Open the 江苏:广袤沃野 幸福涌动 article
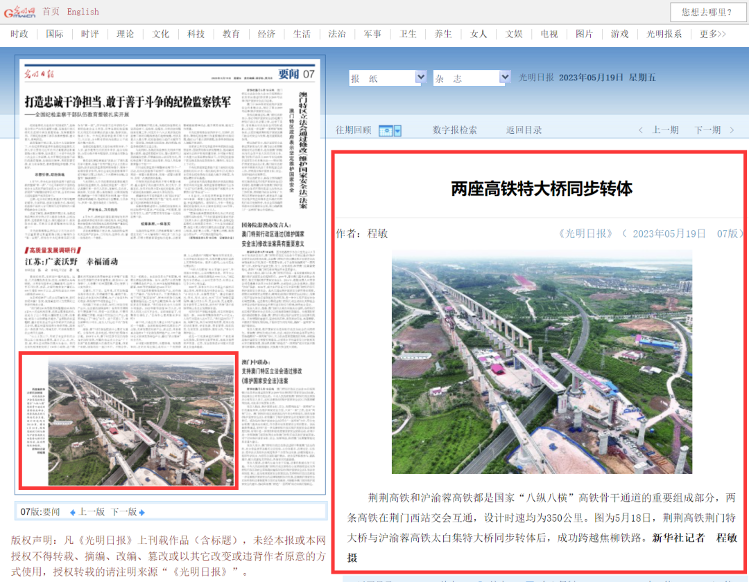Screen dimensions: 749x582 pos(71,261)
